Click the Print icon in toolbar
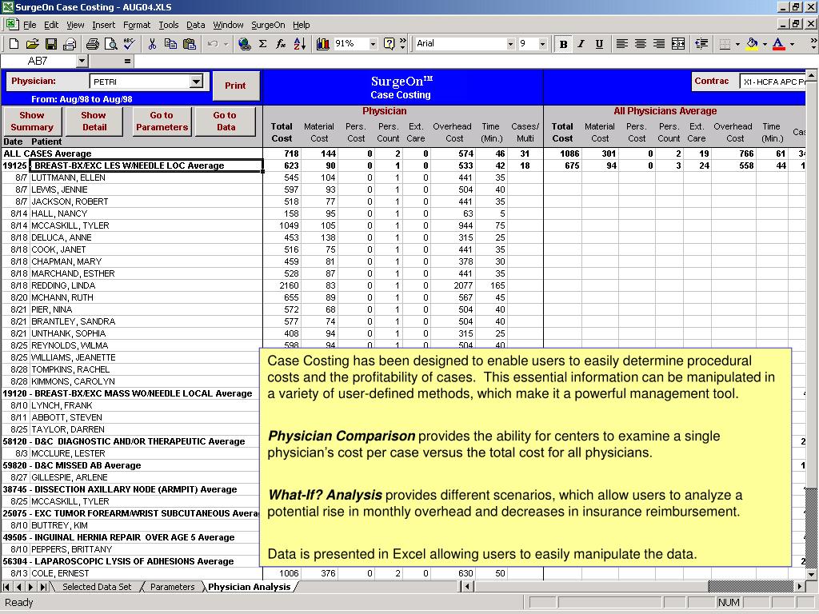The width and height of the screenshot is (819, 614). click(x=93, y=44)
